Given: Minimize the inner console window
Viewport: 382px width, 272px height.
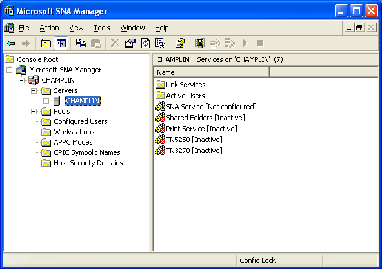Looking at the screenshot, I should pos(349,28).
